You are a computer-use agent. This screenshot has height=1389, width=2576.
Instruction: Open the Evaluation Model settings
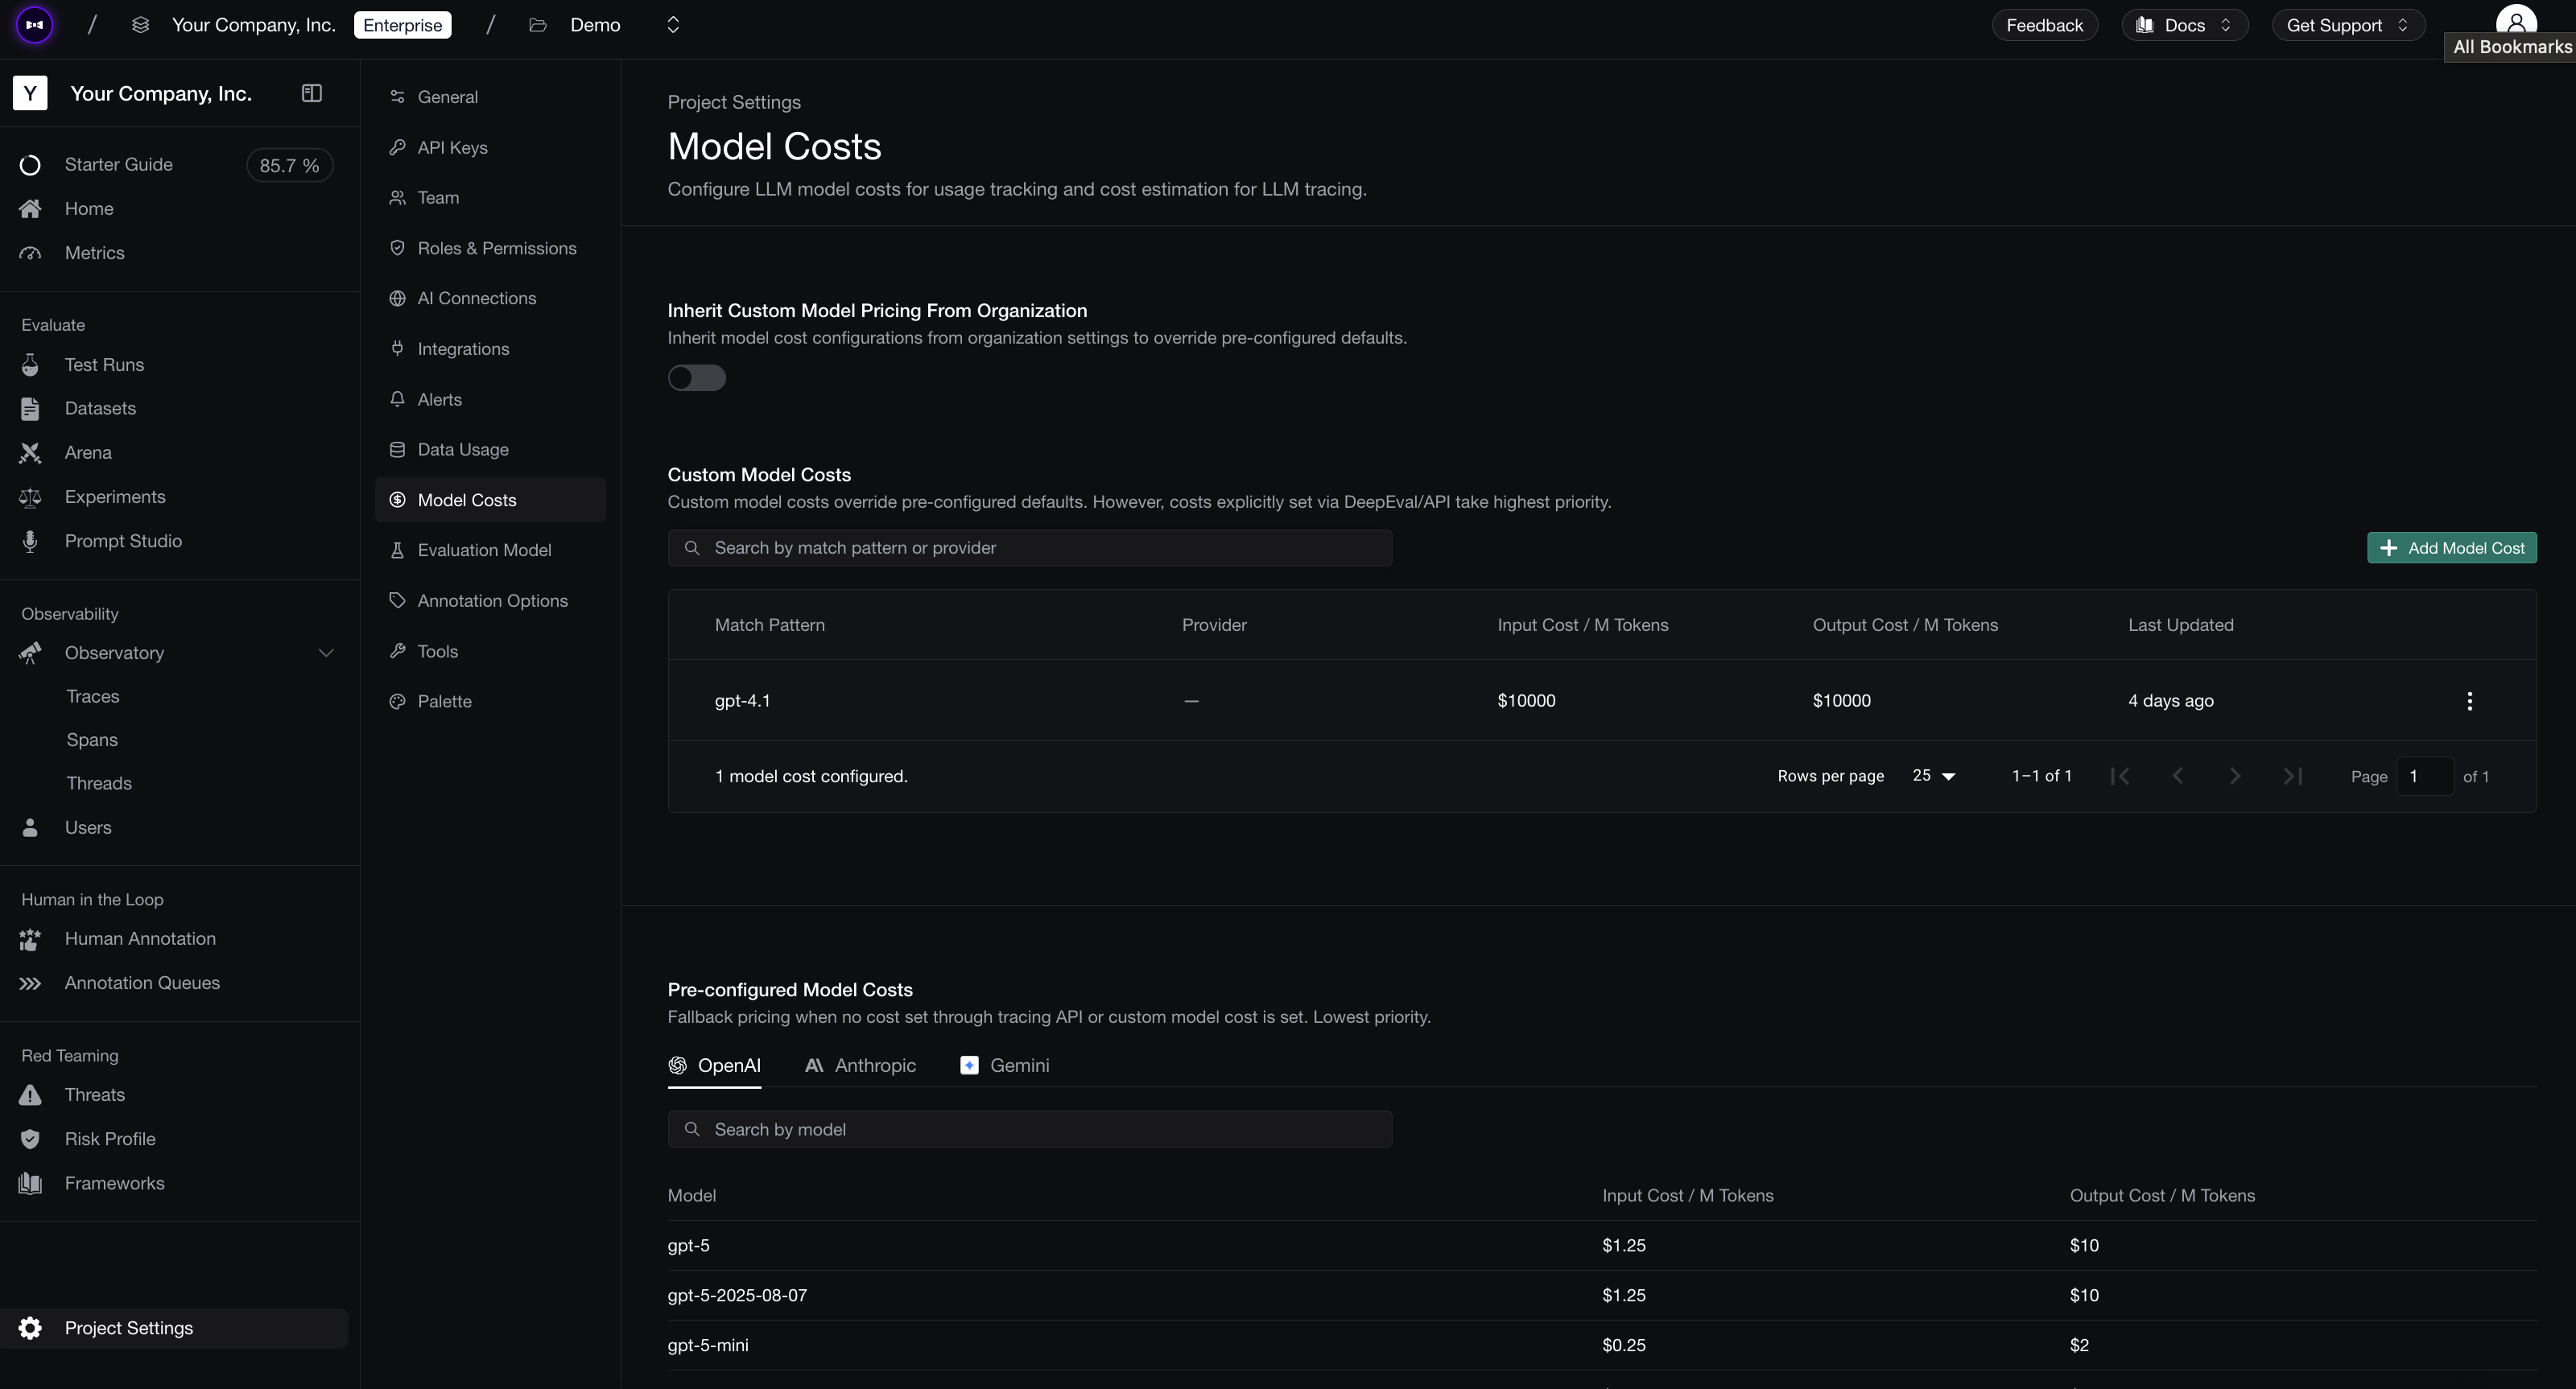pyautogui.click(x=491, y=550)
